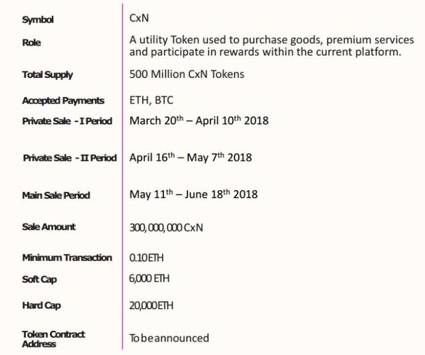Viewport: 425px width, 355px height.
Task: Click Private Sale - I Period label
Action: point(67,121)
